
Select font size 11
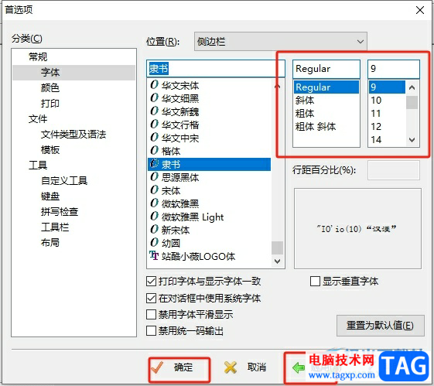click(x=376, y=114)
